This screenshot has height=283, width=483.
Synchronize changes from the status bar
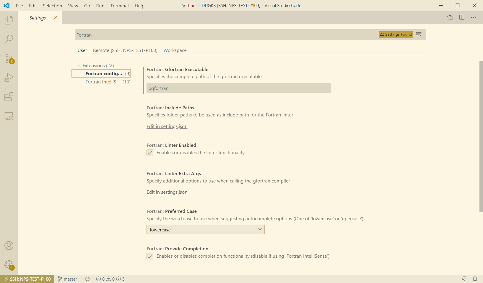tap(87, 279)
